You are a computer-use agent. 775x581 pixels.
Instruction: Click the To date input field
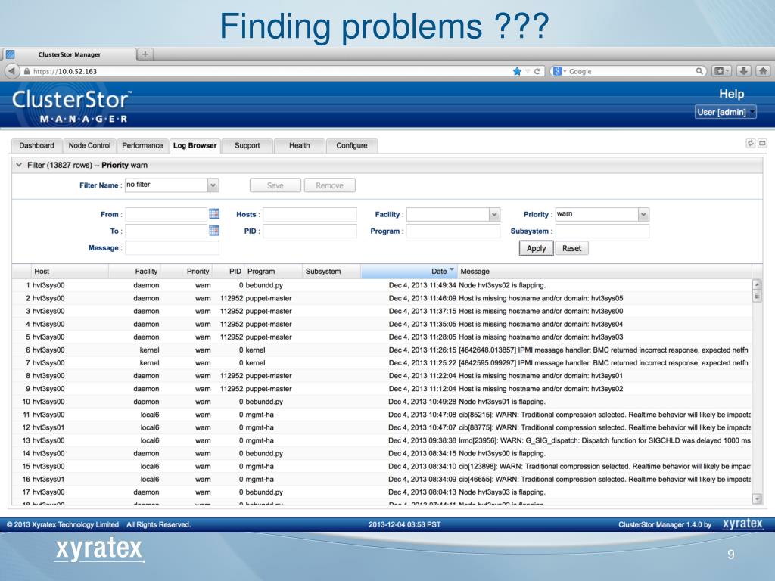[166, 231]
